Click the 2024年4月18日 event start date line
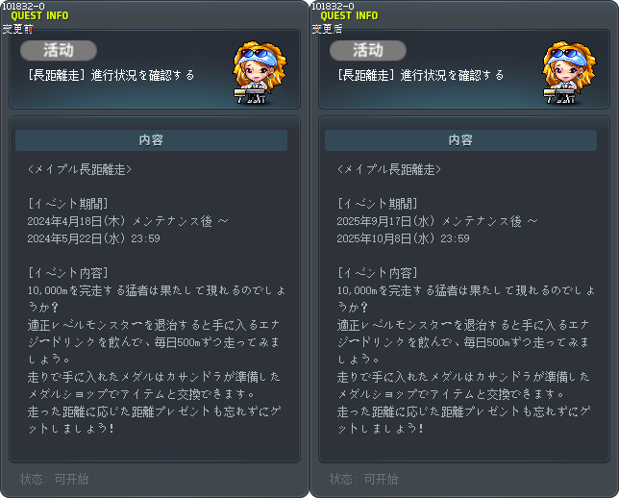Screen dimensions: 619x498 (128, 221)
